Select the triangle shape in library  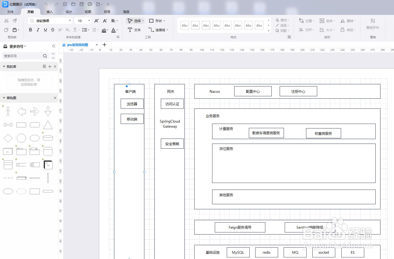coord(48,125)
